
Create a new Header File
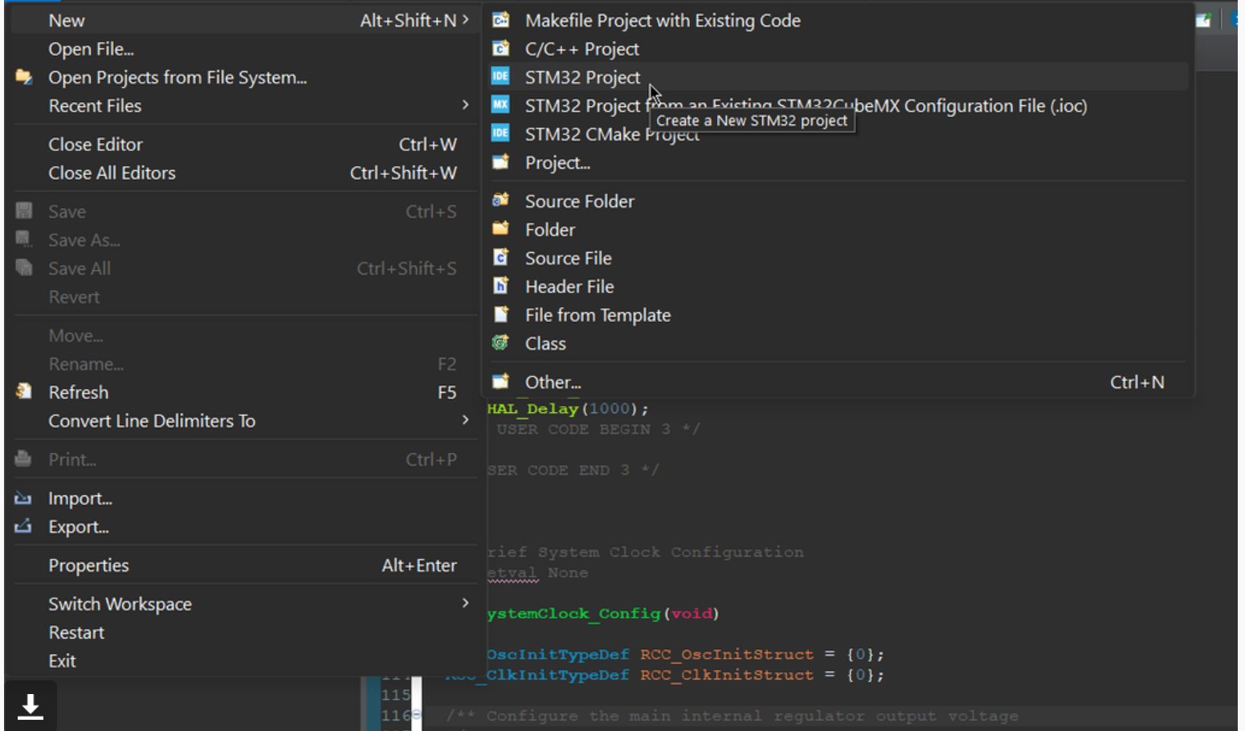[x=838, y=287]
